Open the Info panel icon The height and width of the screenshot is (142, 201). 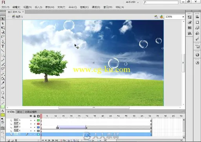click(197, 55)
